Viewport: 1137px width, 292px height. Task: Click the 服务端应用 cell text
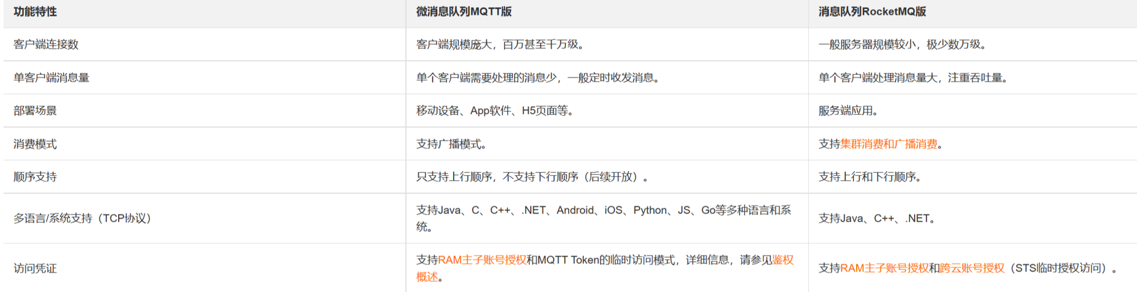[847, 111]
